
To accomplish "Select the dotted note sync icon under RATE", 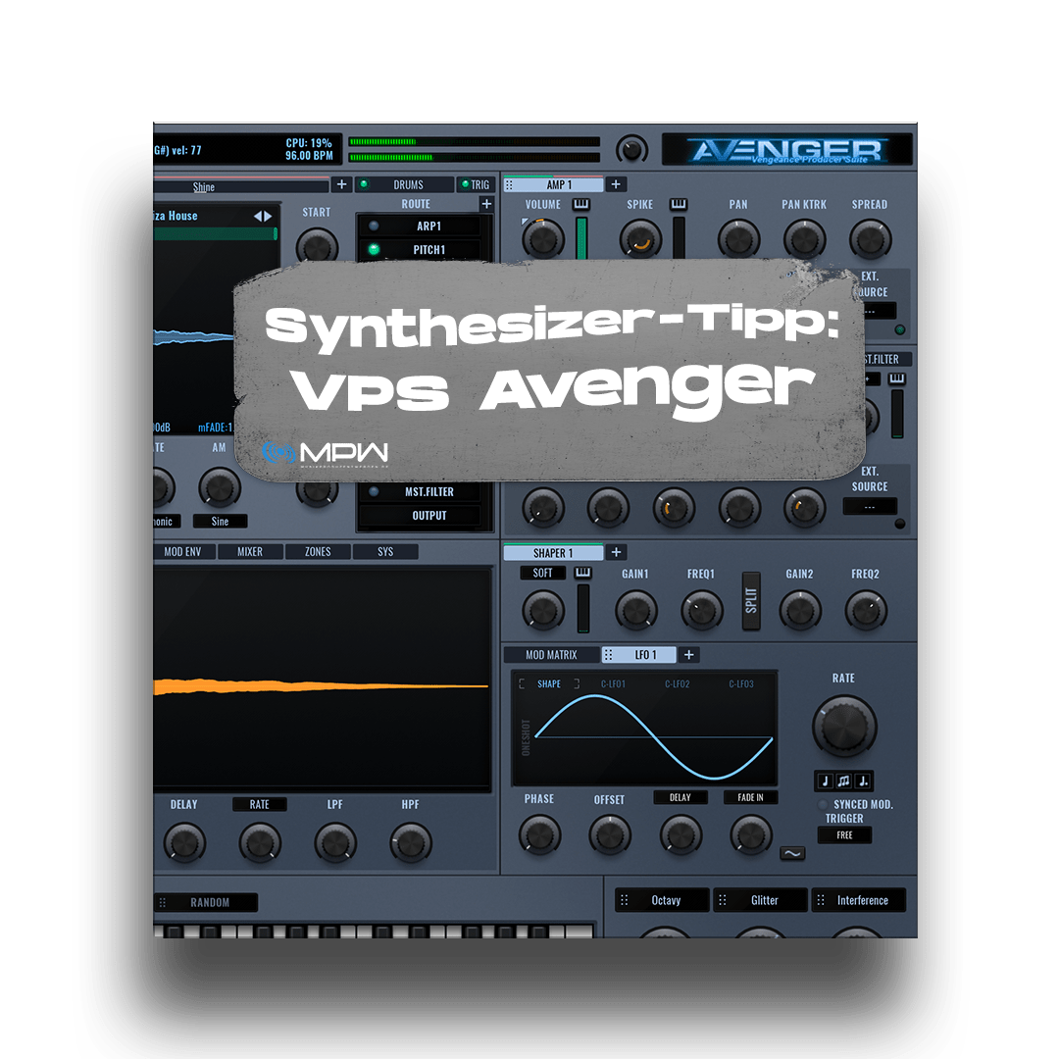I will (863, 782).
